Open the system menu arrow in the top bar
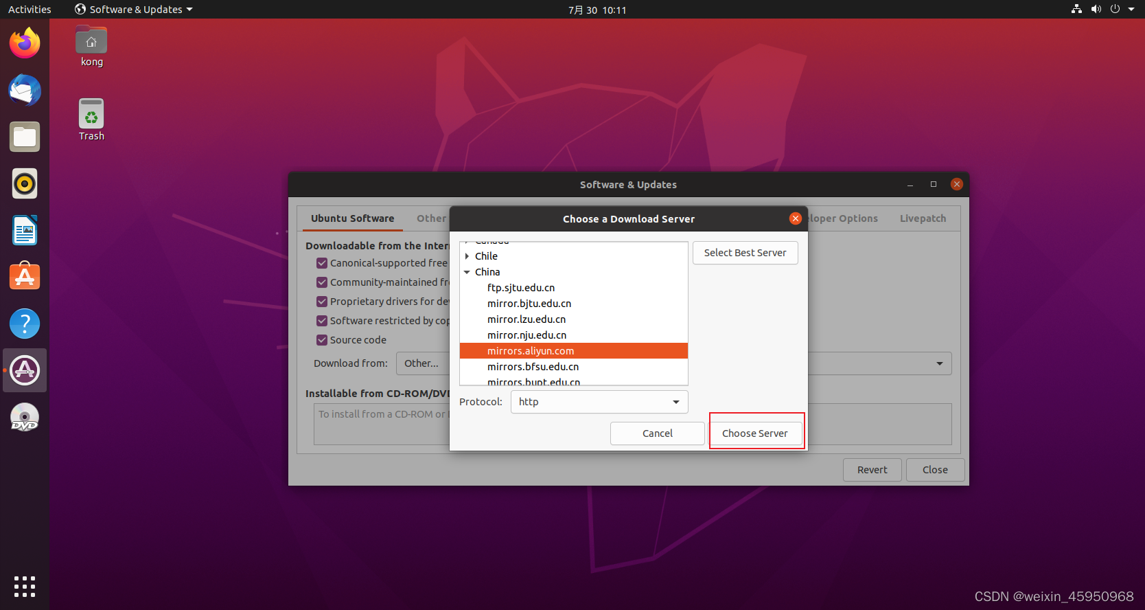The image size is (1145, 610). click(x=1131, y=9)
